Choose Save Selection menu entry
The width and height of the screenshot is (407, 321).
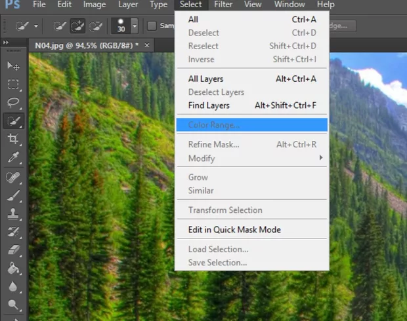(x=252, y=263)
